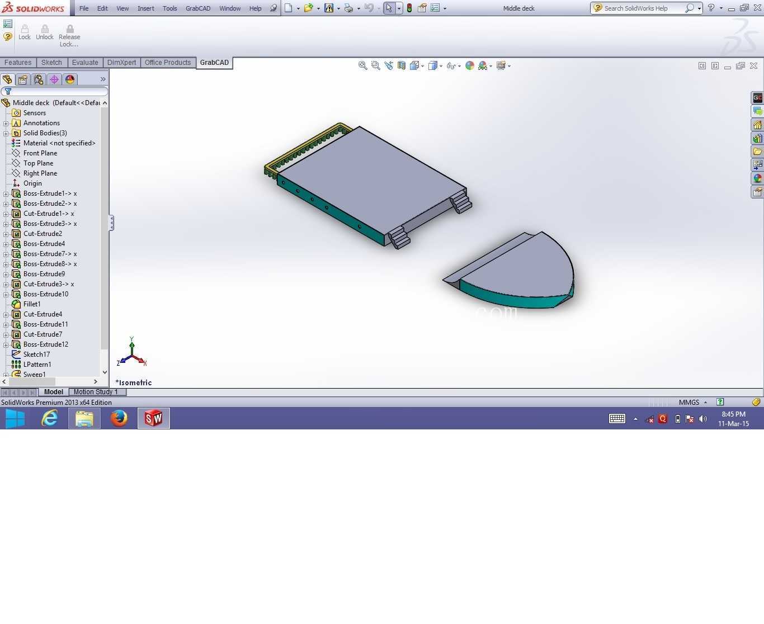Open the File Explorer task pane folder tab
The image size is (764, 624).
point(757,152)
